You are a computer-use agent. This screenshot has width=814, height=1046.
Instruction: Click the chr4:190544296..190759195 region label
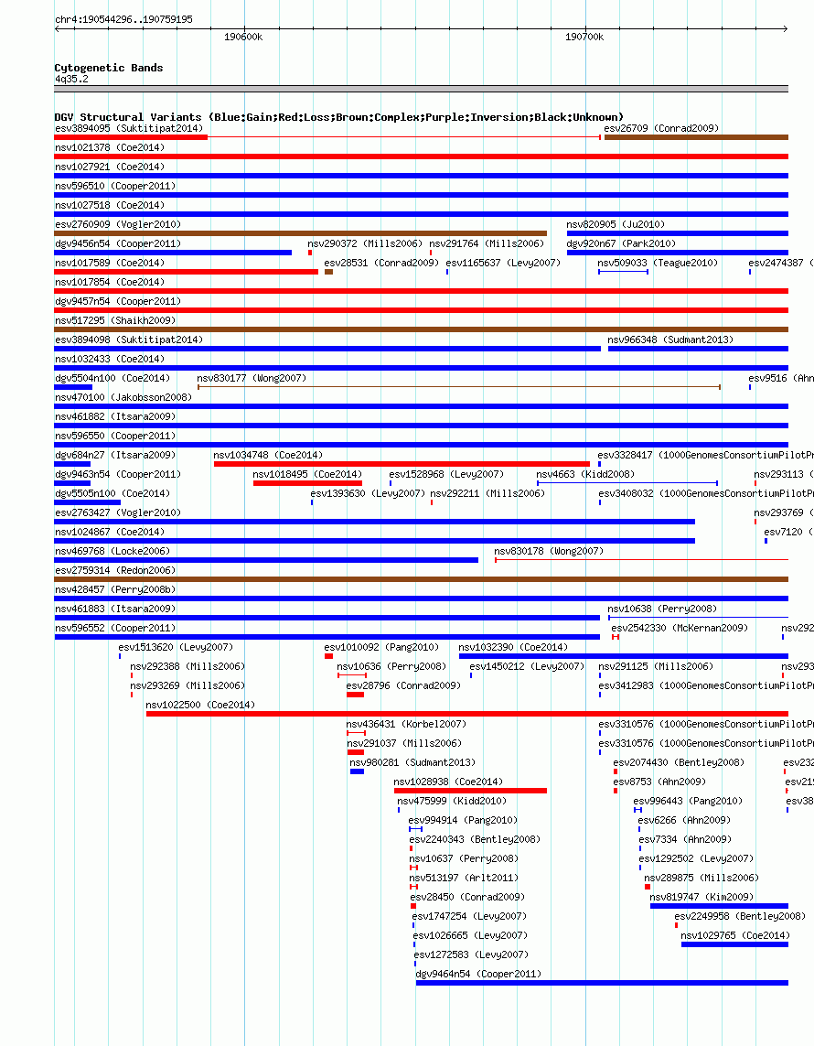(x=124, y=19)
